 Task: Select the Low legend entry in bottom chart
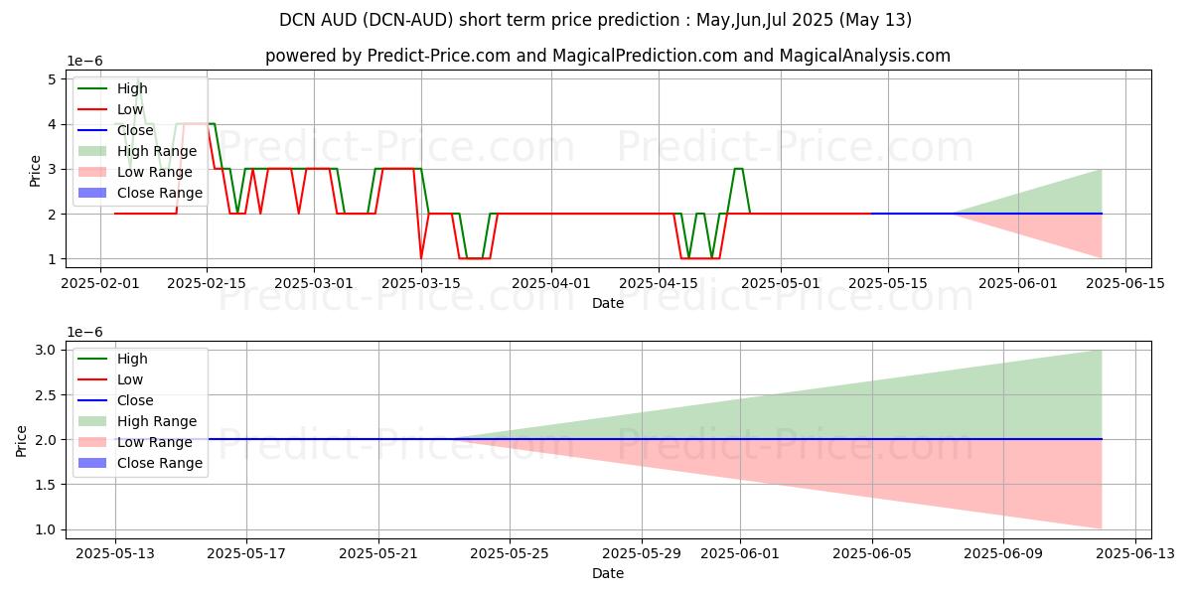tap(129, 379)
